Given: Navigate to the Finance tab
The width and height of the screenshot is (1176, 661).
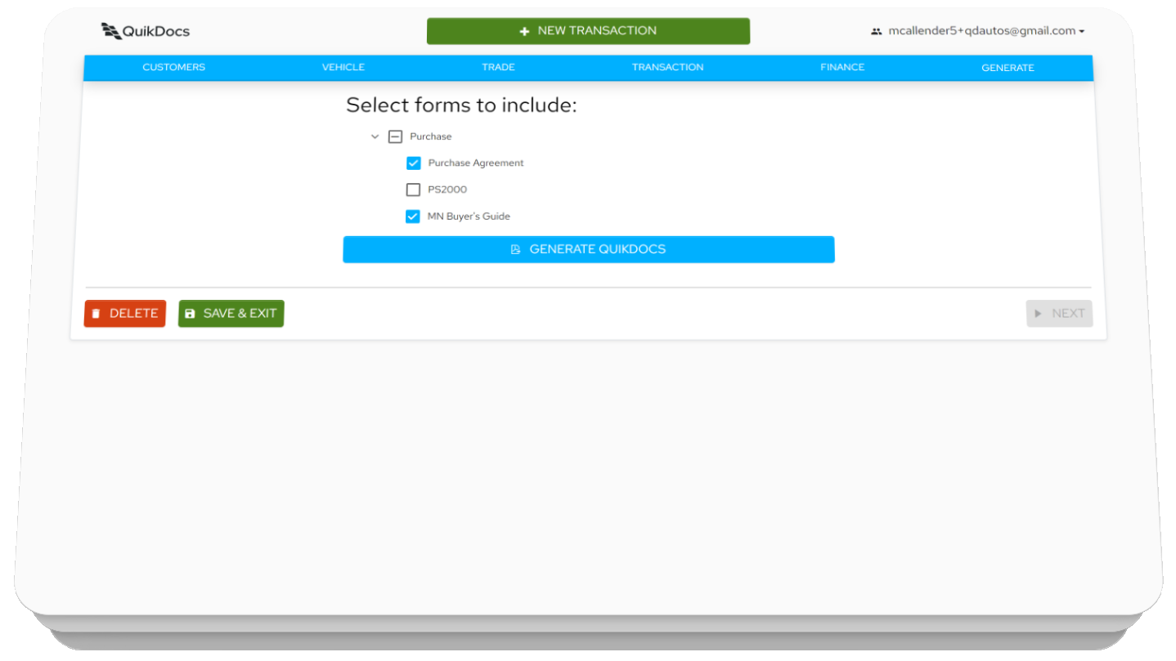Looking at the screenshot, I should pyautogui.click(x=842, y=67).
